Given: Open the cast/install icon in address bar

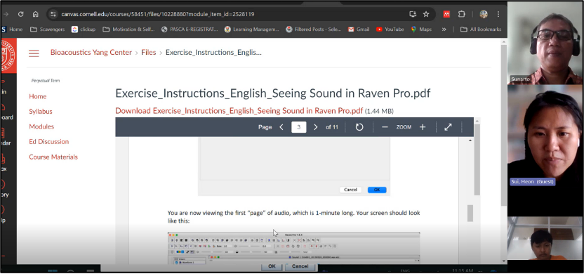Looking at the screenshot, I should click(x=413, y=14).
